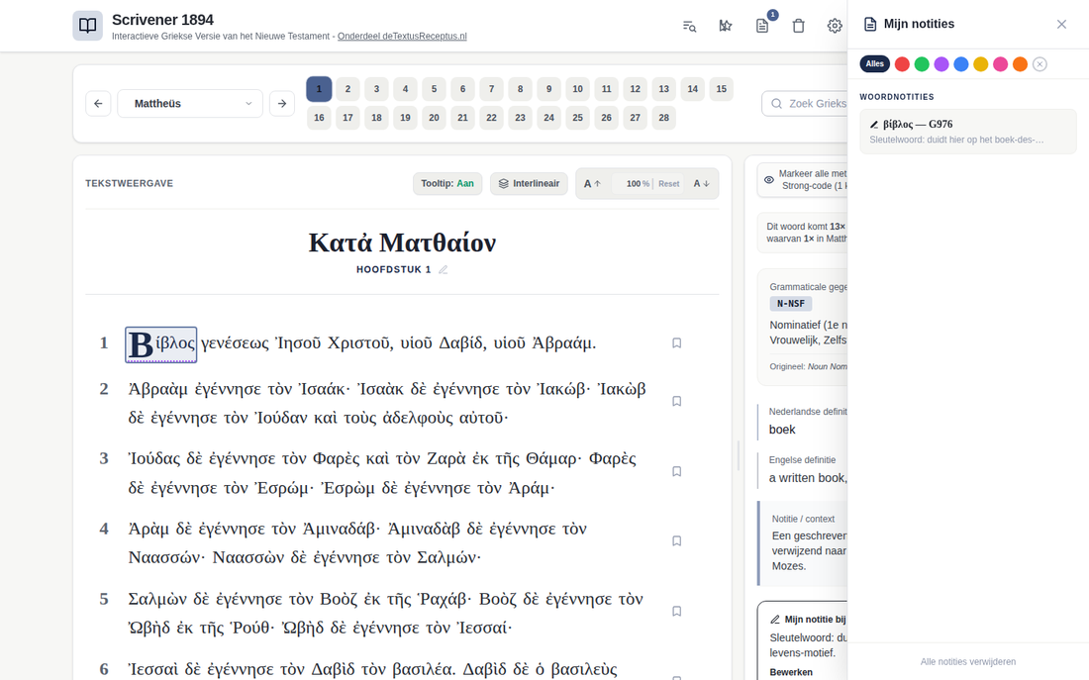This screenshot has height=680, width=1089.
Task: Open the Mattheüs book dropdown
Action: (x=190, y=104)
